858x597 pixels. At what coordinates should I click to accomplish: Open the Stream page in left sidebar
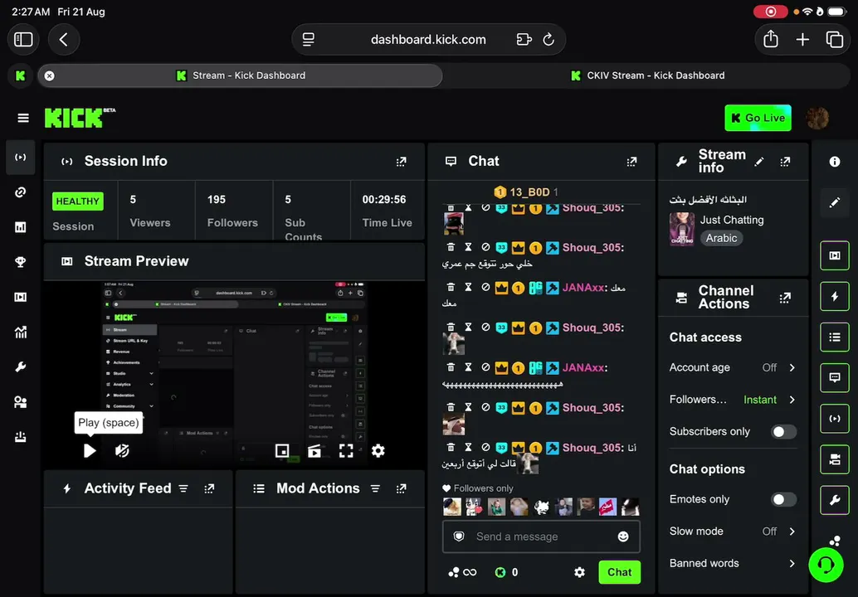tap(20, 158)
